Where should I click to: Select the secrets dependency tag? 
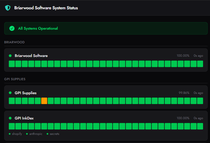54,134
